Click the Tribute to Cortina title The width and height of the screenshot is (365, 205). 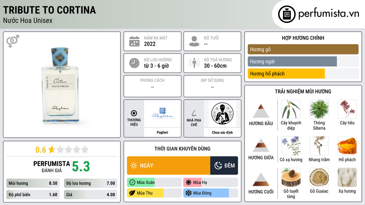[49, 10]
